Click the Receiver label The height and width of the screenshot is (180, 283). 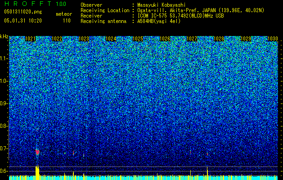(x=91, y=16)
